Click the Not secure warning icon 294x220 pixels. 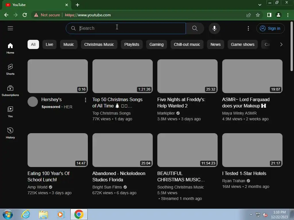point(36,15)
